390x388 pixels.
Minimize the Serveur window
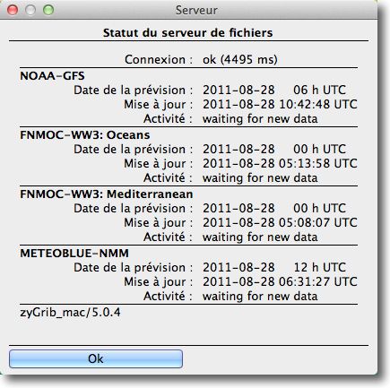click(x=30, y=10)
